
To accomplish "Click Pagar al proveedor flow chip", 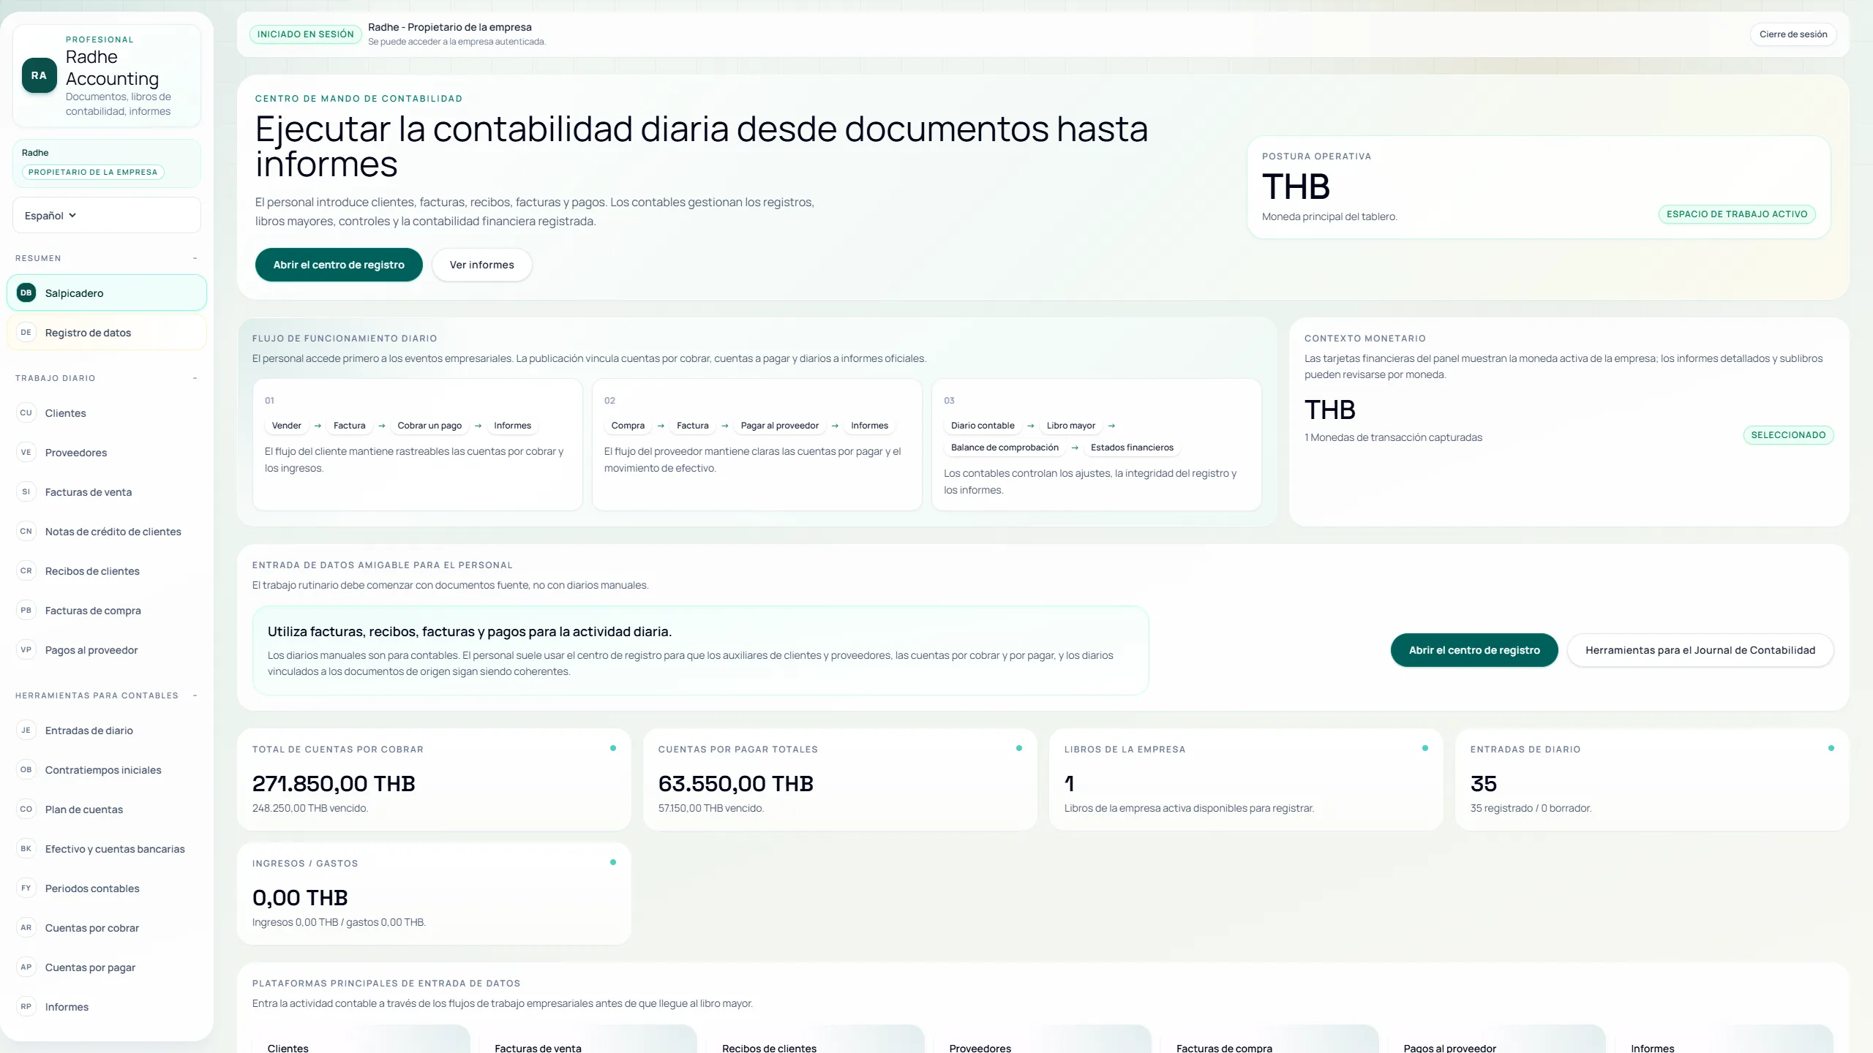I will pyautogui.click(x=780, y=426).
